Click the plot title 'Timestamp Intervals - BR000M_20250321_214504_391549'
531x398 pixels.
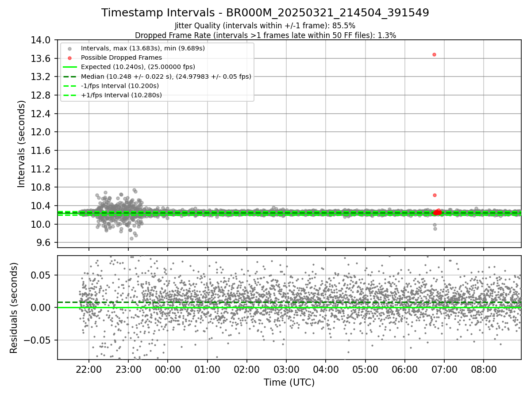[265, 13]
